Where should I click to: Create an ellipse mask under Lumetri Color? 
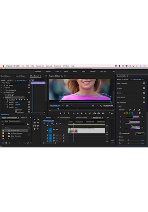pyautogui.click(x=6, y=95)
